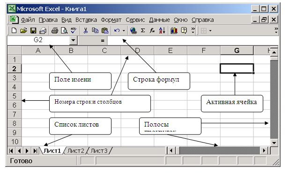This screenshot has width=289, height=173.
Task: Select column G by its header
Action: click(237, 50)
